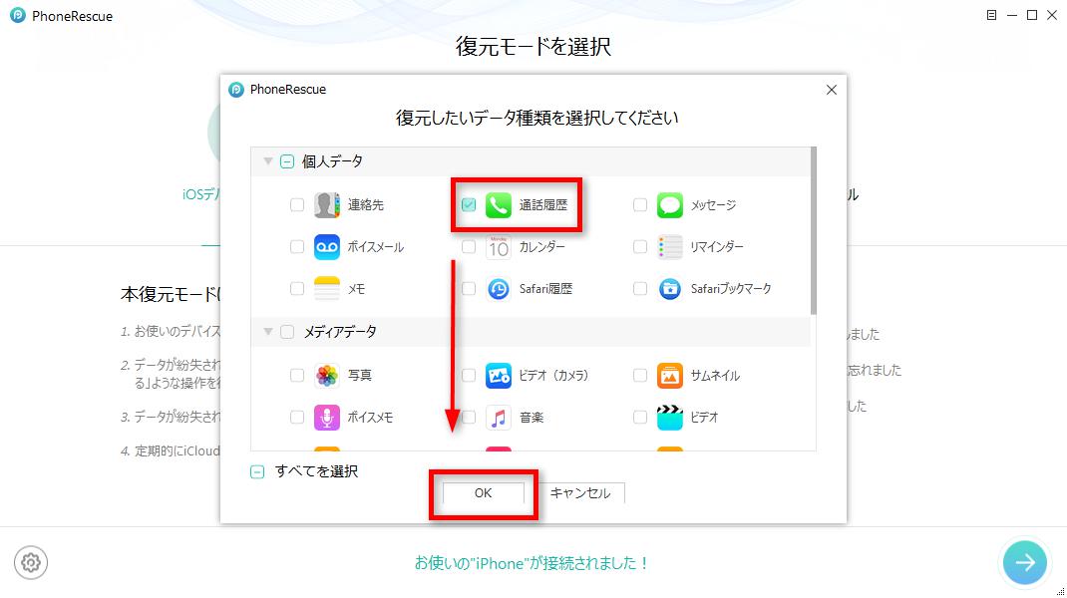Open the main window menu icon
This screenshot has width=1067, height=598.
point(991,15)
